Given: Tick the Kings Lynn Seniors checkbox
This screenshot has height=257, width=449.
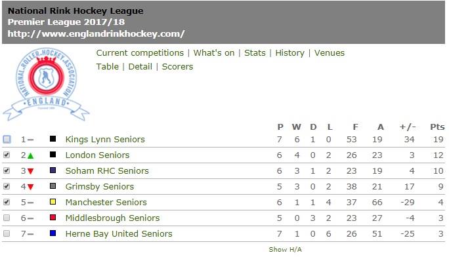Looking at the screenshot, I should pos(7,139).
